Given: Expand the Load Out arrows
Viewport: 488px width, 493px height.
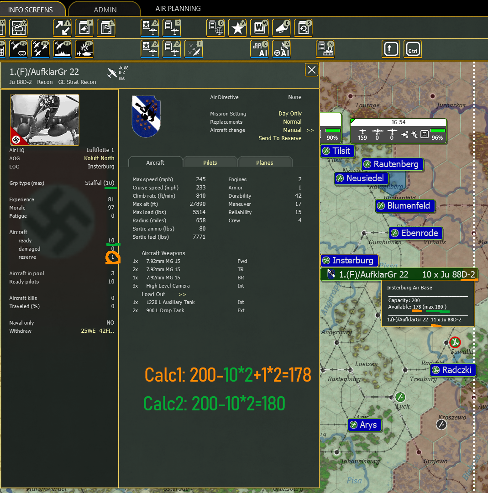Looking at the screenshot, I should tap(182, 294).
